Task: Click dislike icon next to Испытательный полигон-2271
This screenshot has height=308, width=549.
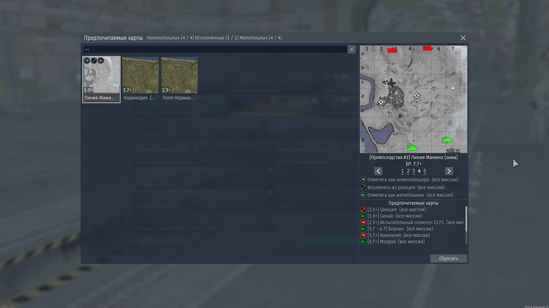Action: pyautogui.click(x=363, y=223)
